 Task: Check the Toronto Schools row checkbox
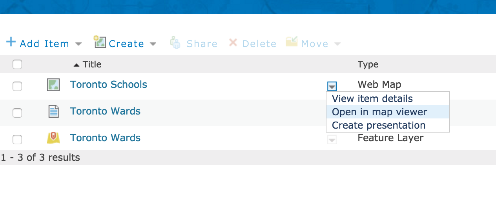tap(17, 86)
